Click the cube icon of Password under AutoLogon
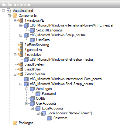The height and width of the screenshot is (129, 120). point(38,94)
